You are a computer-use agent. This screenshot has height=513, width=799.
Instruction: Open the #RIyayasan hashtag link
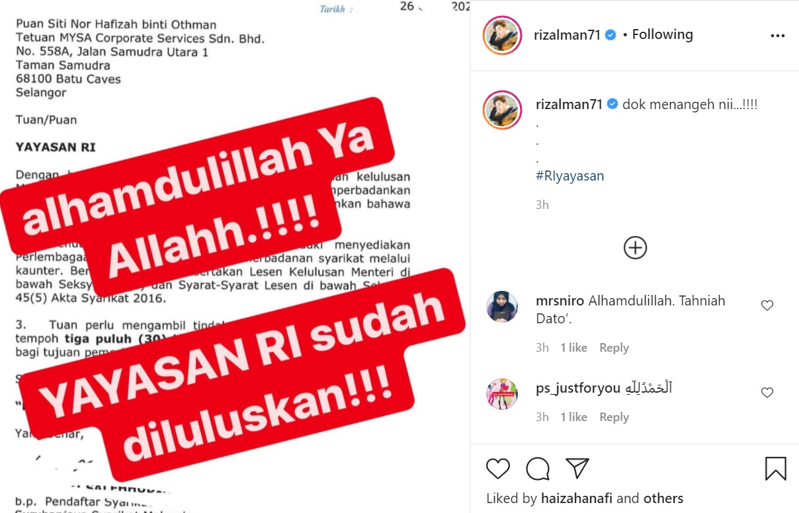569,176
